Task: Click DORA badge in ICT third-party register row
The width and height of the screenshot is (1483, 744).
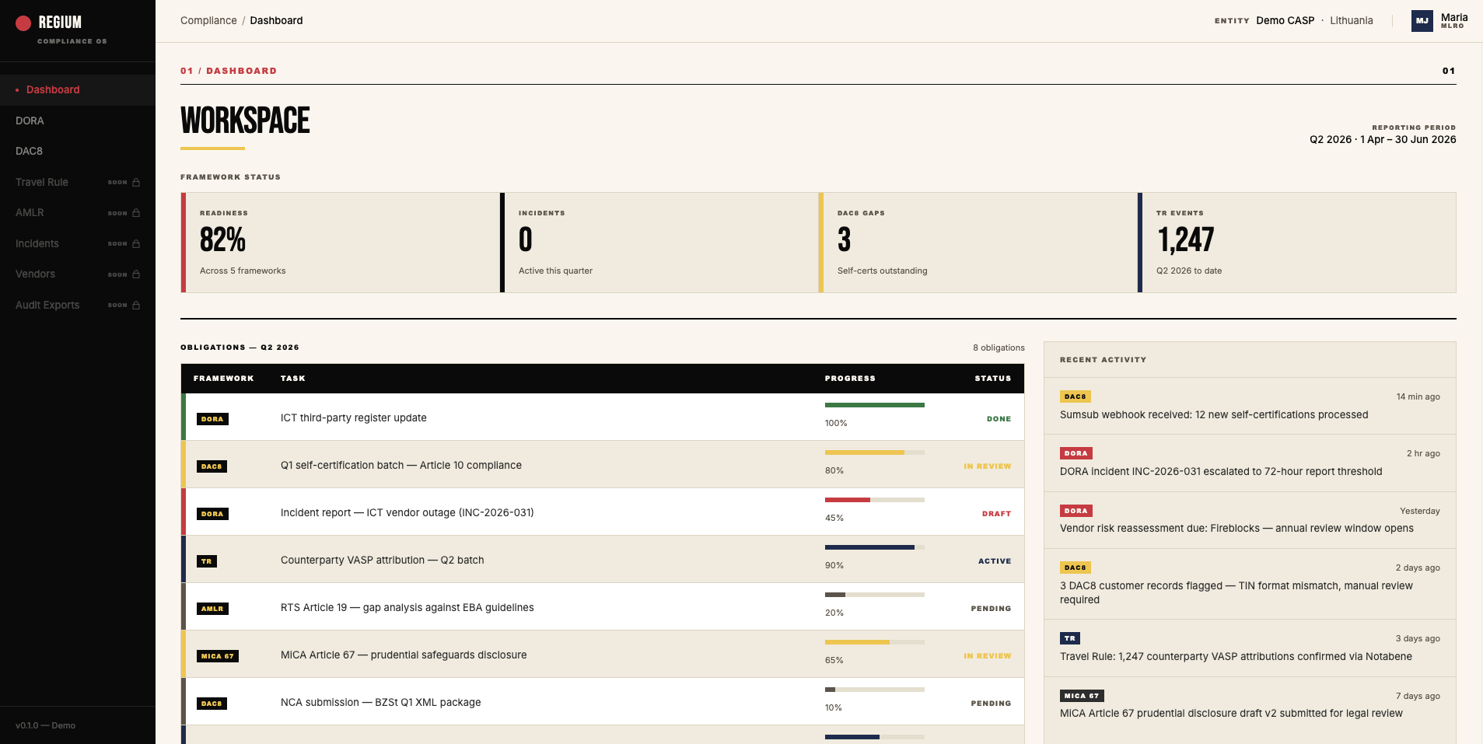Action: click(x=212, y=419)
